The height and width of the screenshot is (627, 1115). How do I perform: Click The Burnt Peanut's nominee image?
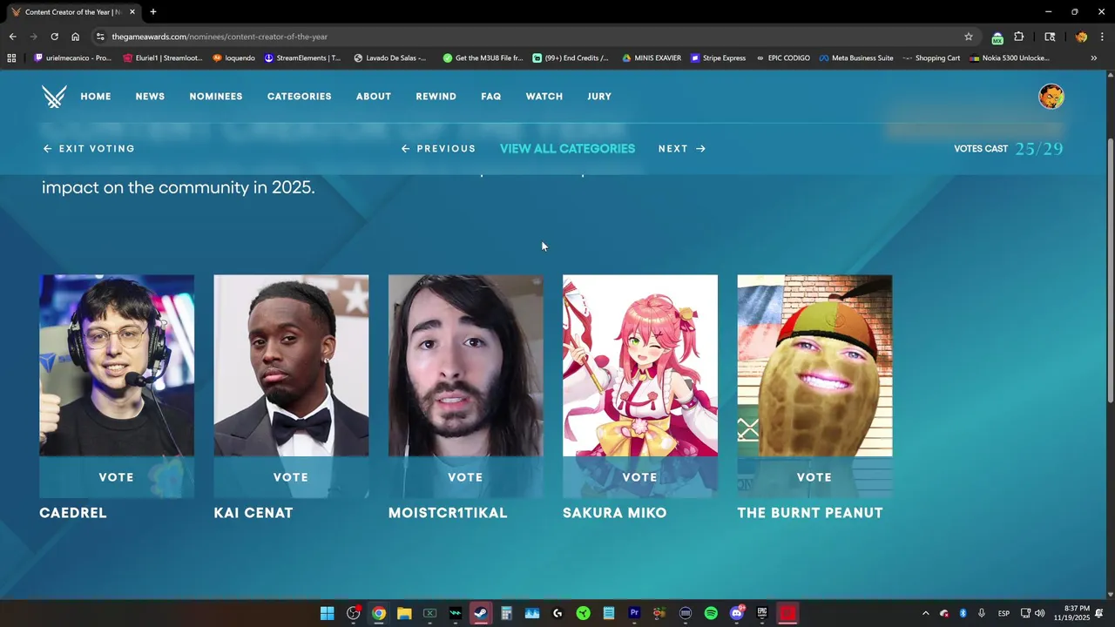coord(814,366)
